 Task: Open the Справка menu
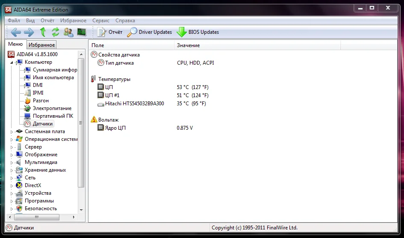point(125,21)
